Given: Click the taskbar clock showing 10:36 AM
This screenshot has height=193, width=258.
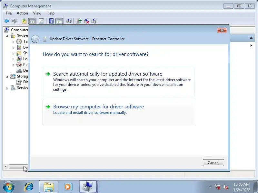Looking at the screenshot, I should (x=242, y=187).
